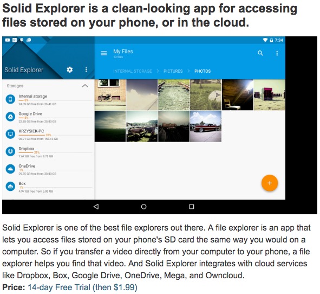Image resolution: width=320 pixels, height=294 pixels.
Task: Open the attic chair photo thumbnail
Action: 238,95
